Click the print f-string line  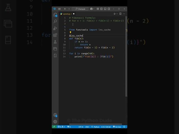[x=94, y=56]
